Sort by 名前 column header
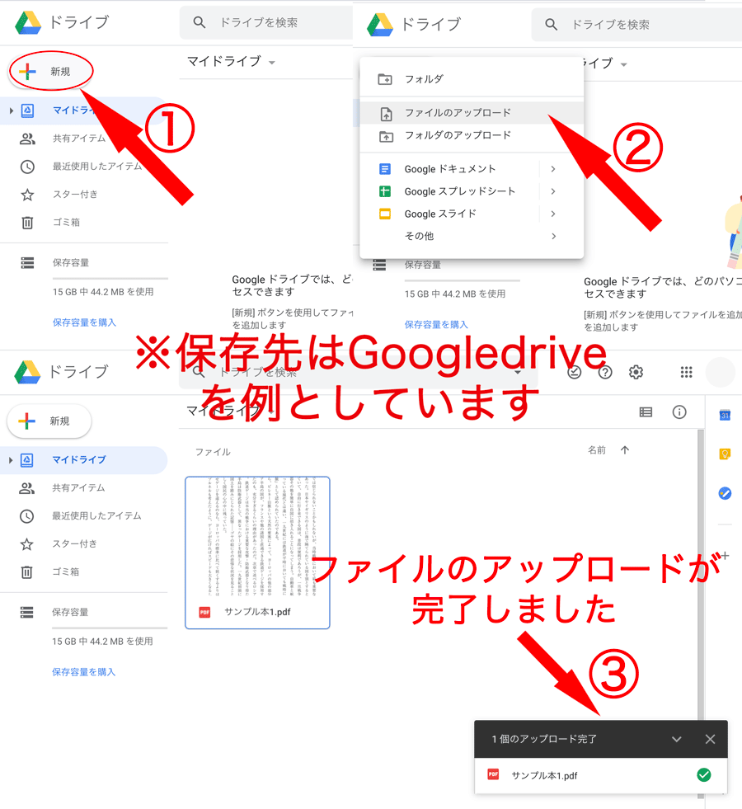The width and height of the screenshot is (742, 809). pyautogui.click(x=597, y=450)
